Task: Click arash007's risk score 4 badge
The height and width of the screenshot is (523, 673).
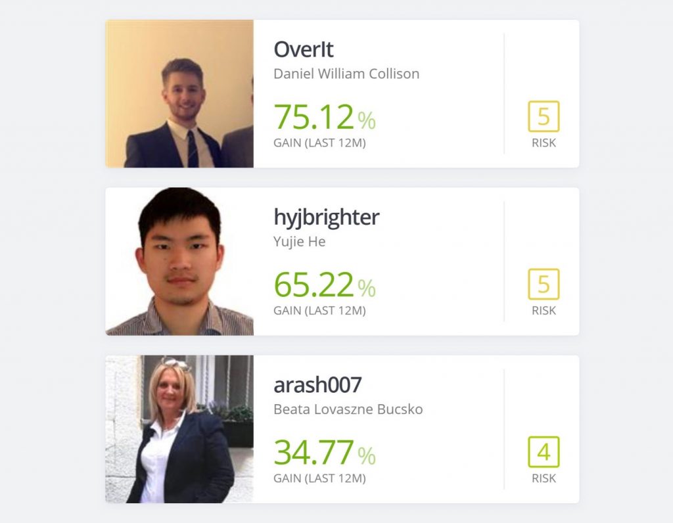Action: pos(544,452)
